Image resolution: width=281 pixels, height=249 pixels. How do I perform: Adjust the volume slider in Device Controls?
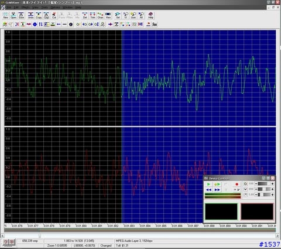(x=264, y=184)
